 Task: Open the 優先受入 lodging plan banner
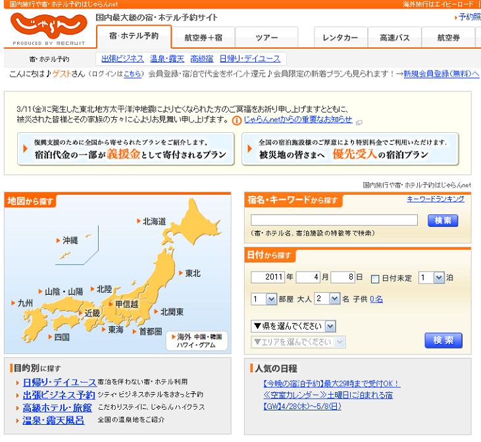tap(350, 149)
